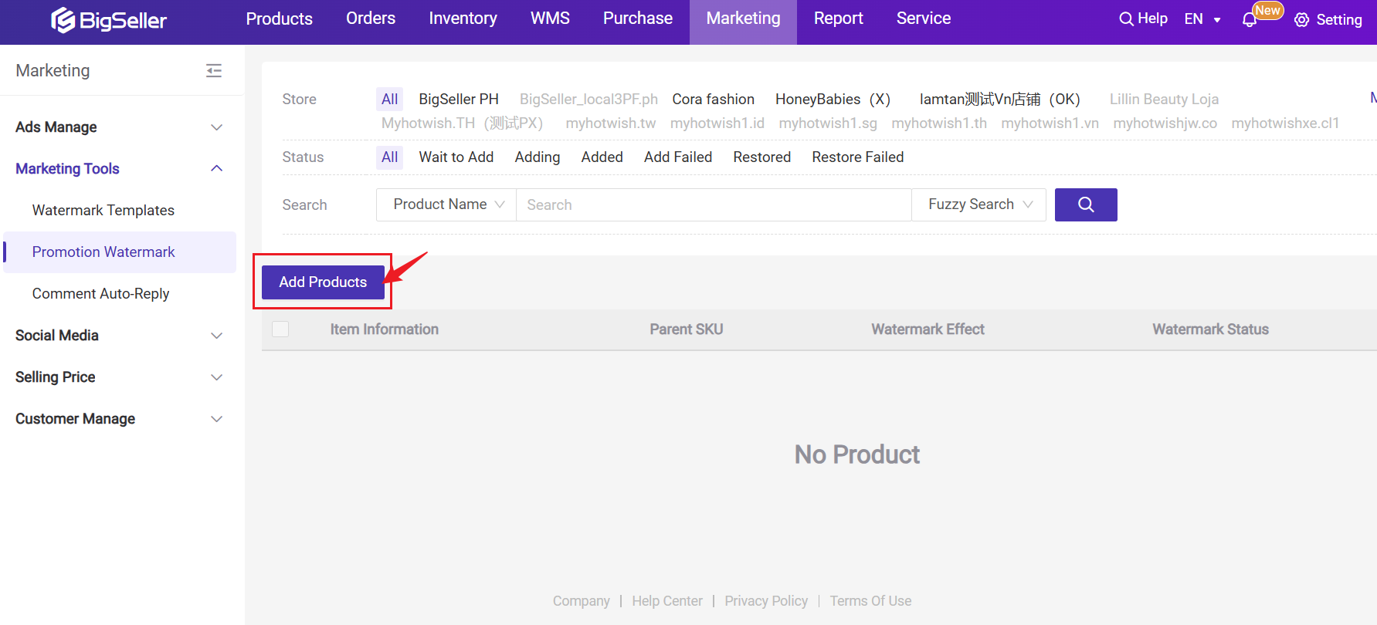
Task: Filter status by Add Failed
Action: [678, 157]
